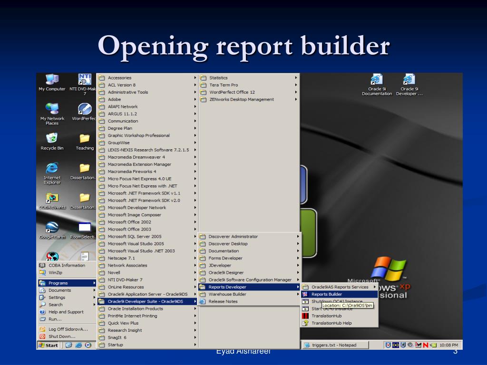Expand the Statistics program group arrow
This screenshot has height=365, width=487.
click(x=296, y=78)
